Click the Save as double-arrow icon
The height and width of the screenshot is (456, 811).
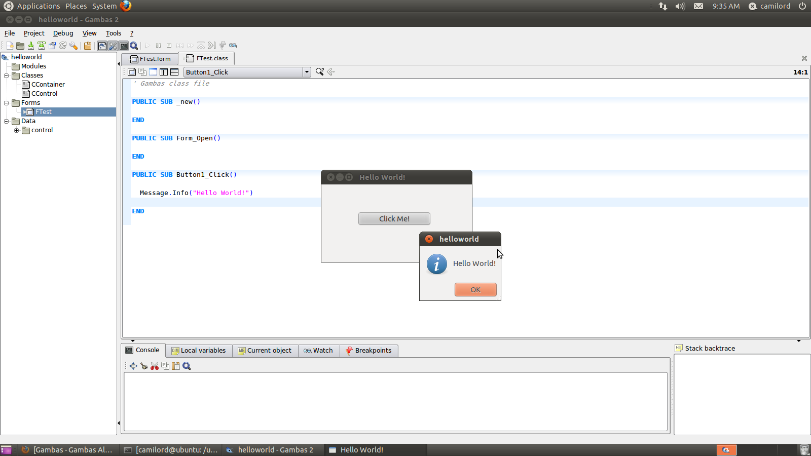[x=42, y=46]
